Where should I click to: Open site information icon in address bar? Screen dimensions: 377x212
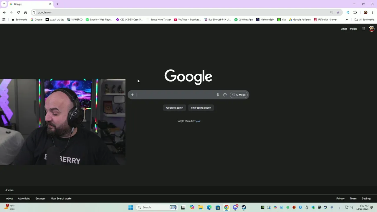(34, 12)
